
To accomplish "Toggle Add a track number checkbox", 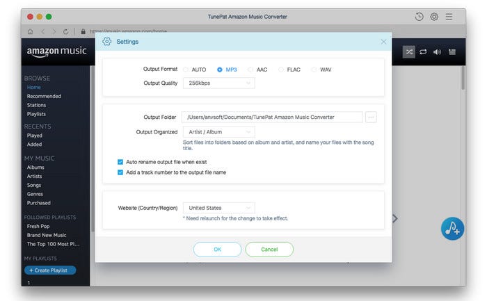I will (x=120, y=172).
